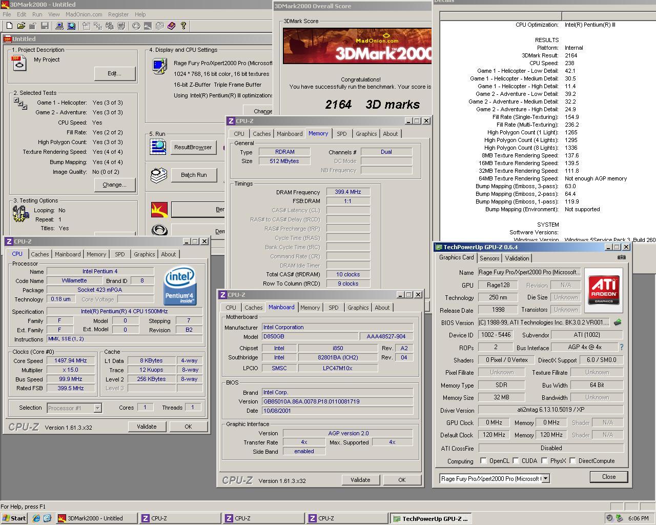Enable the OpenCL checkbox in GPU-Z
This screenshot has height=525, width=656.
[483, 461]
